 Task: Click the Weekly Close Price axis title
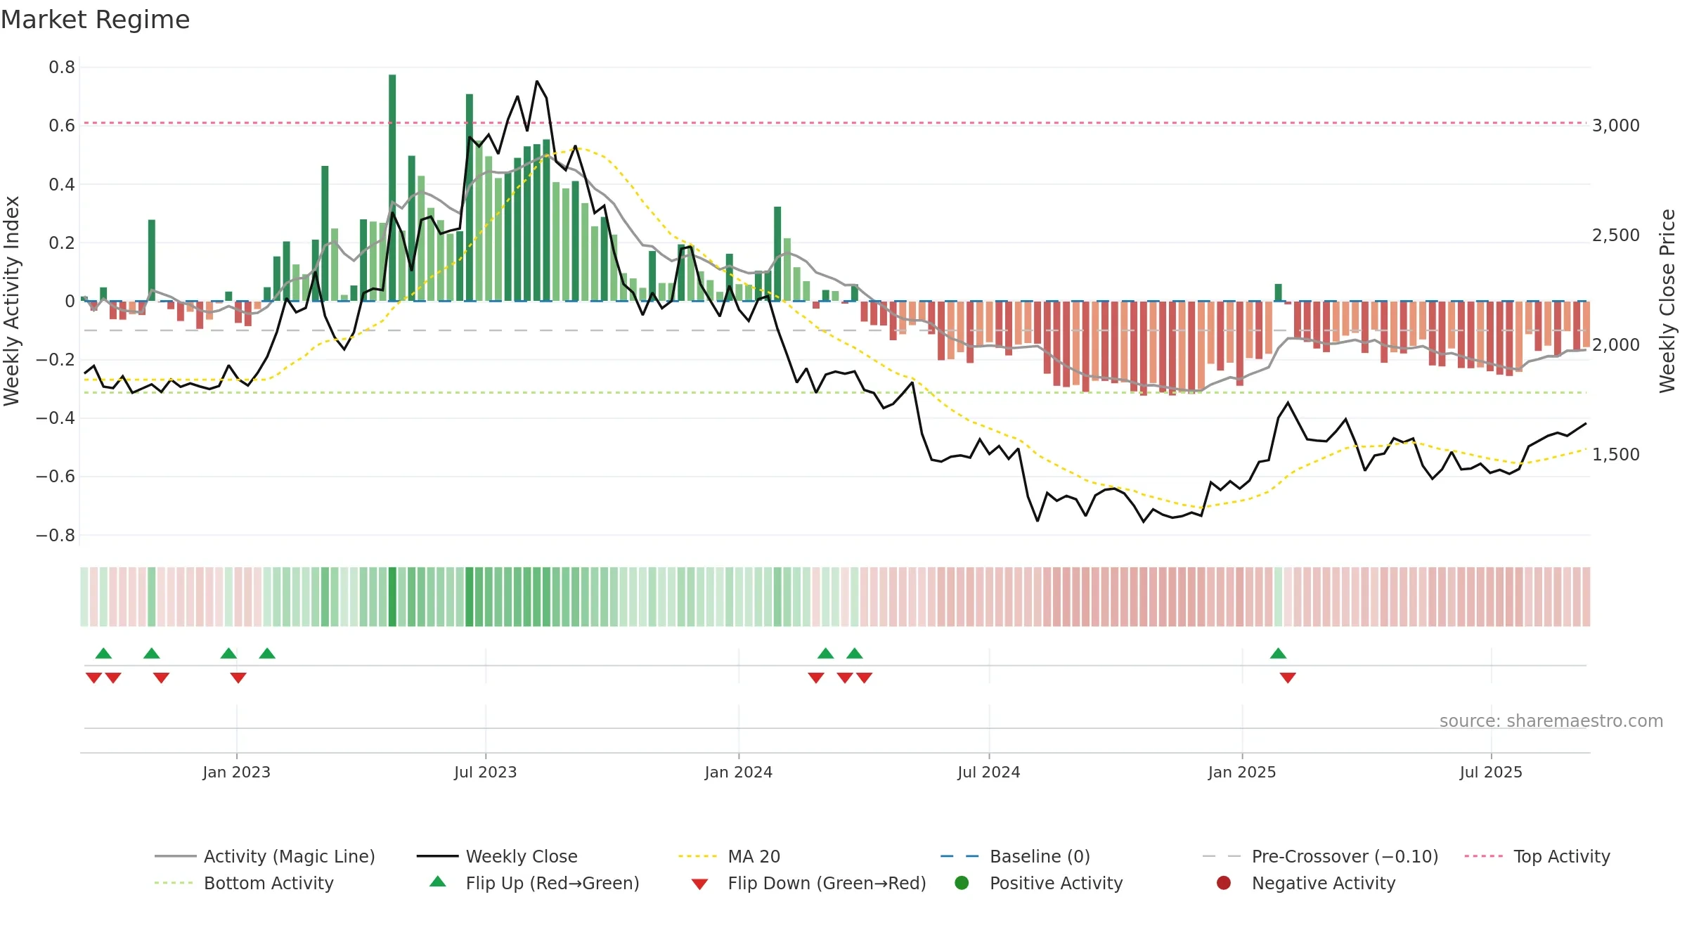tap(1667, 301)
